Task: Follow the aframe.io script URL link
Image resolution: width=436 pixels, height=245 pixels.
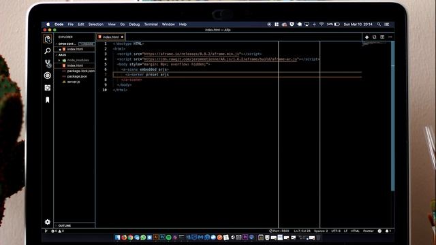Action: 191,54
